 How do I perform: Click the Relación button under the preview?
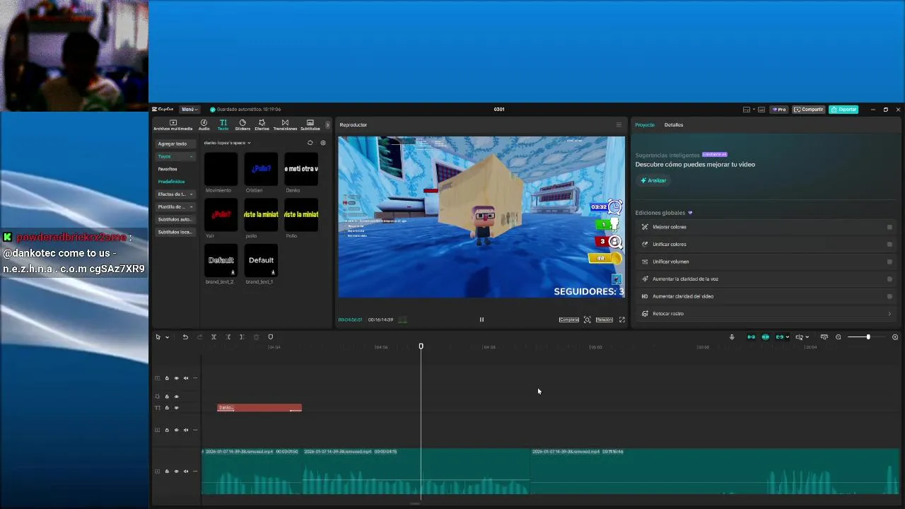[x=605, y=320]
